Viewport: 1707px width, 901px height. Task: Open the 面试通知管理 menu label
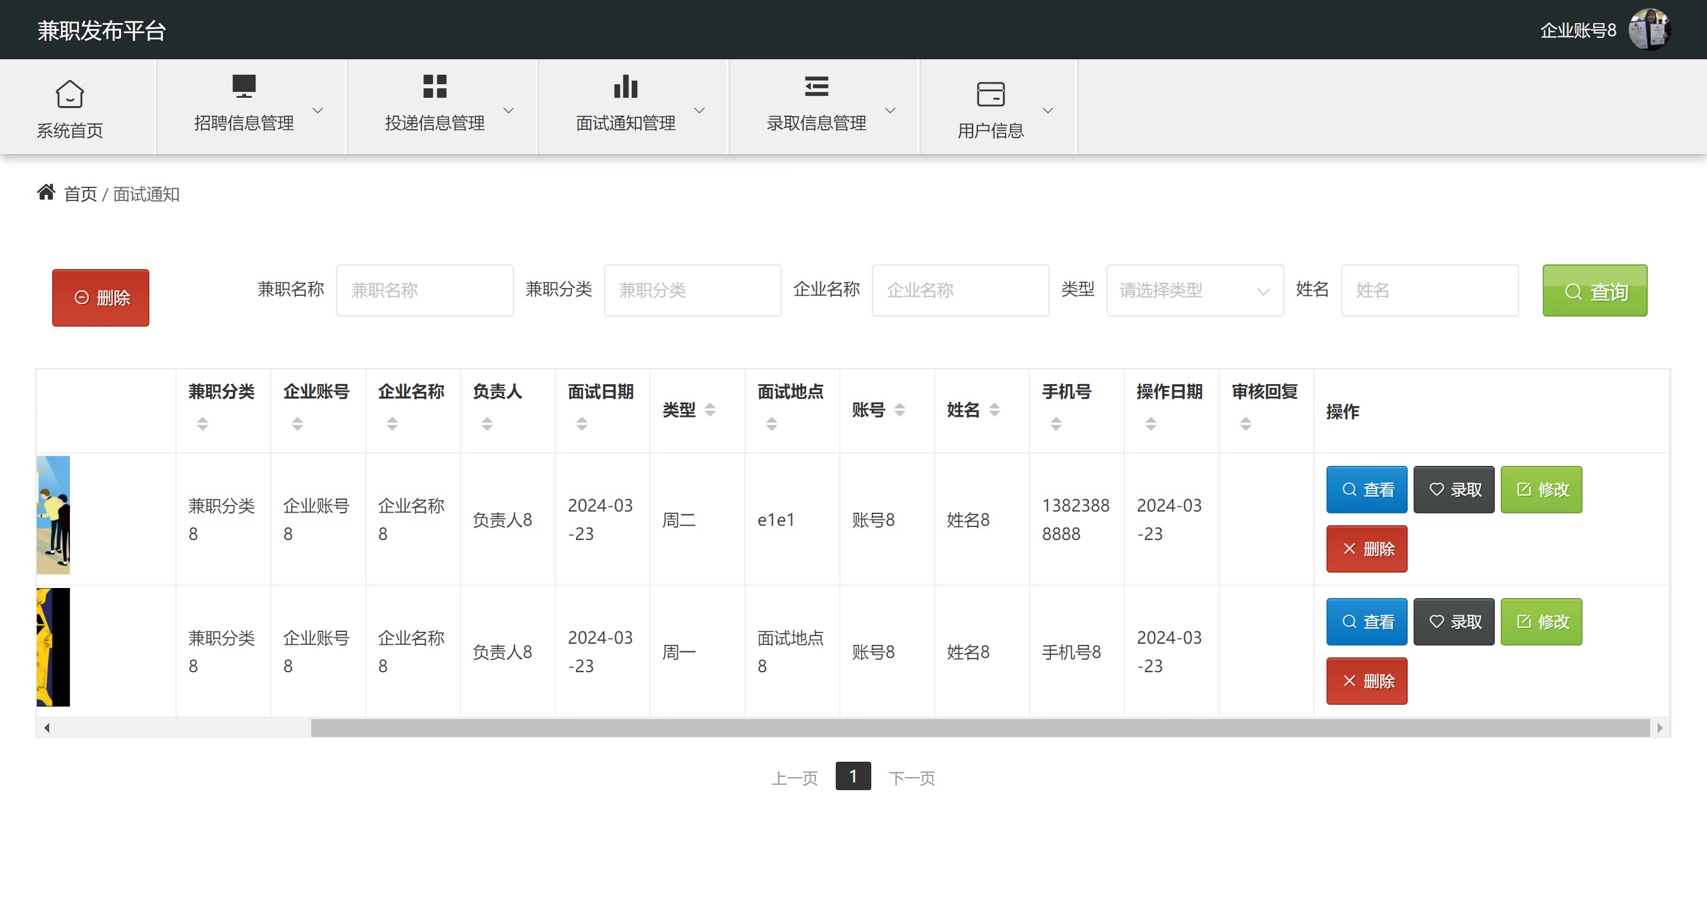625,123
